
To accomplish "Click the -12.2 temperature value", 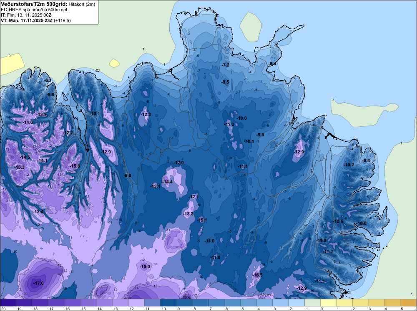I will (68, 133).
